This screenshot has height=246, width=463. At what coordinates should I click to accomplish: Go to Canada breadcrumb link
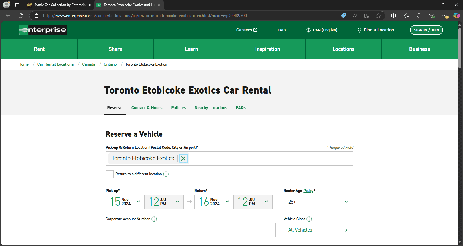point(89,64)
